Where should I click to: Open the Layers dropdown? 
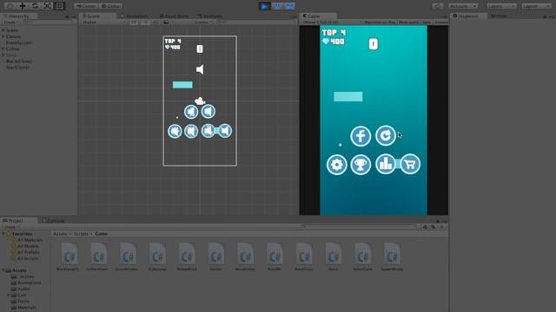(x=501, y=6)
